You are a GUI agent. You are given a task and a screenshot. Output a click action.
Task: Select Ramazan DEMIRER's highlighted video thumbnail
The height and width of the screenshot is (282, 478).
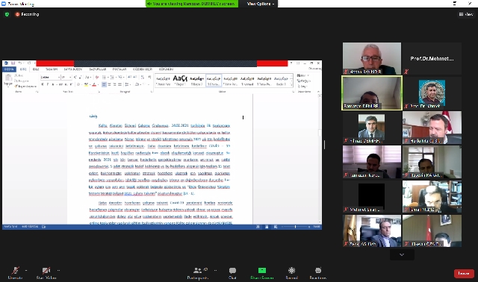(372, 93)
